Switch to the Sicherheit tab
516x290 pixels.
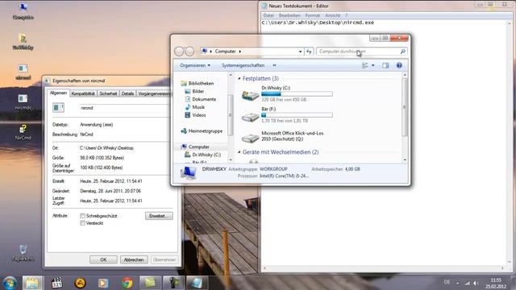pyautogui.click(x=108, y=93)
